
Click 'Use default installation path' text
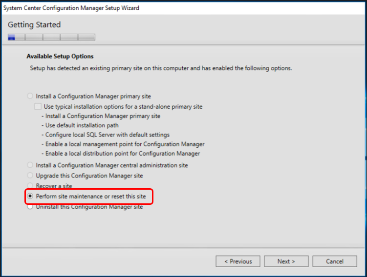80,125
